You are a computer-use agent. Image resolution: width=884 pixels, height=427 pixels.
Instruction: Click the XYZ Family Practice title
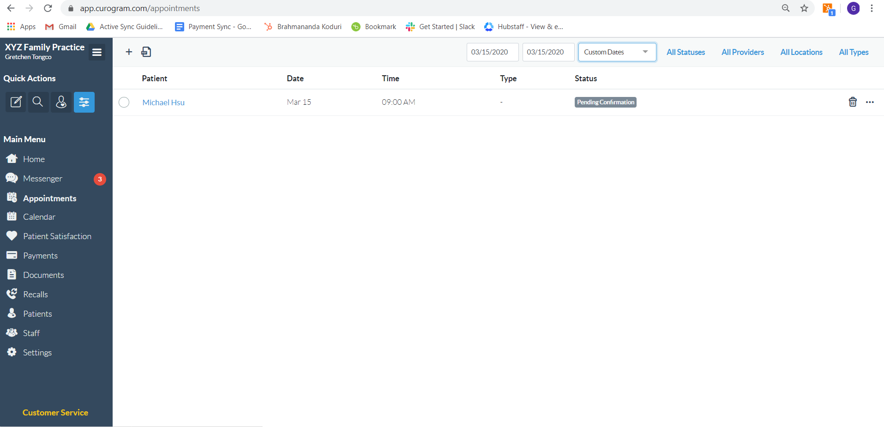45,47
